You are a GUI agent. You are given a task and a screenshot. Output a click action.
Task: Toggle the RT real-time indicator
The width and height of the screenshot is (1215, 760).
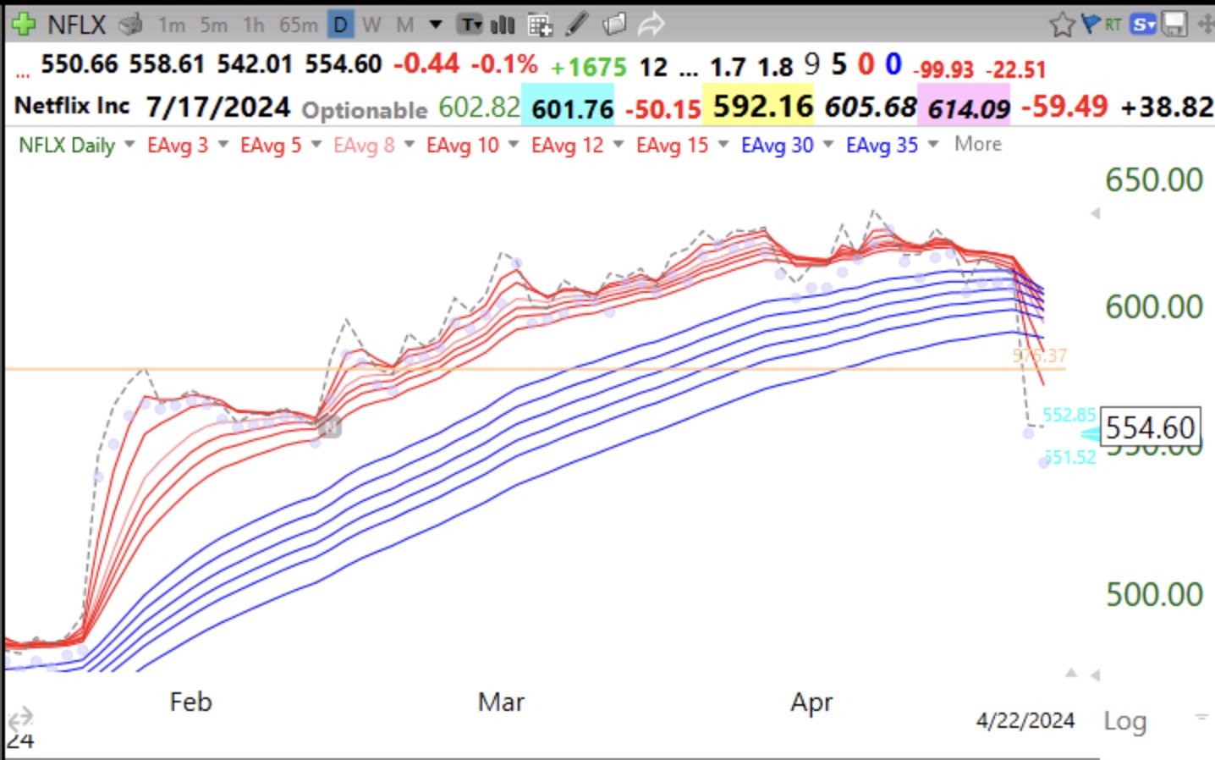tap(1113, 25)
